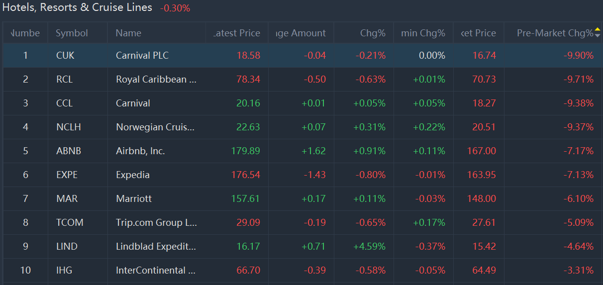This screenshot has height=285, width=603.
Task: Click the -4.64% pre-market change
Action: point(579,246)
